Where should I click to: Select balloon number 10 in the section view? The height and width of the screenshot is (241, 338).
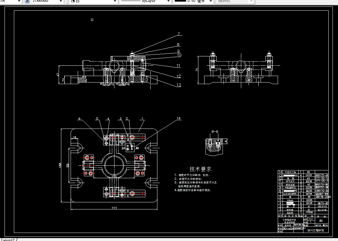coord(179,55)
